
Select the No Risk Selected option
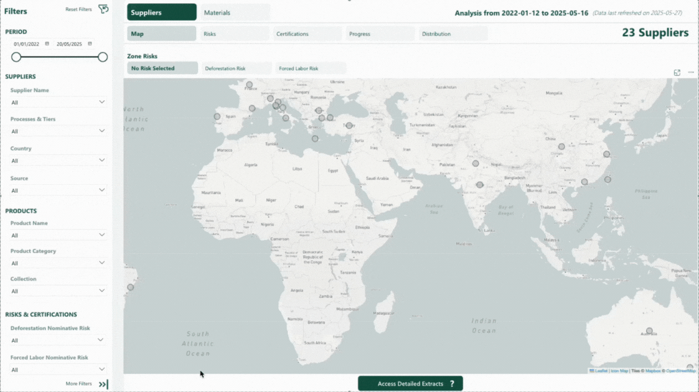[162, 68]
